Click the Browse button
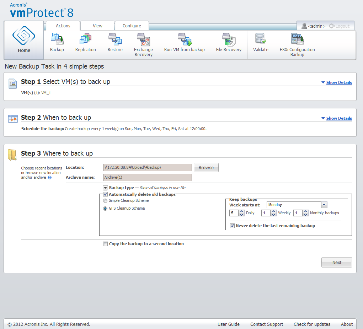The height and width of the screenshot is (329, 363). point(206,167)
